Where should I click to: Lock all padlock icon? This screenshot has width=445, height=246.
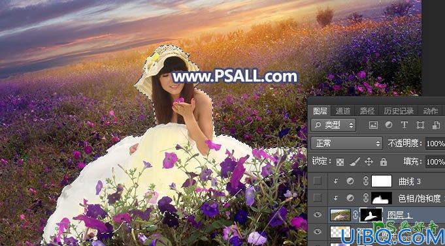click(384, 162)
